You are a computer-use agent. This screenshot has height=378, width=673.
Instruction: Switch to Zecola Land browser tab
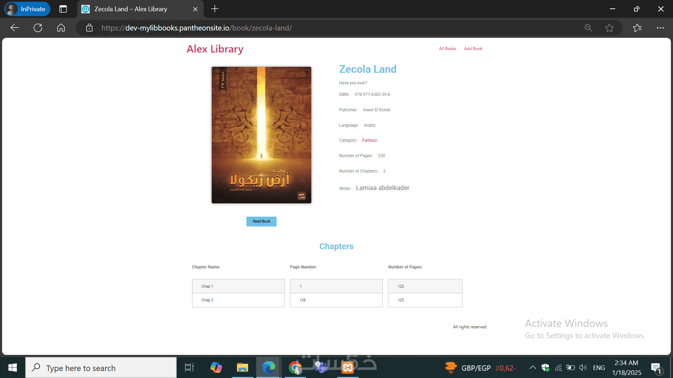[131, 9]
